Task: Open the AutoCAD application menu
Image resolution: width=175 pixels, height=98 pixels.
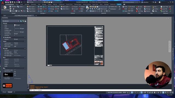Action: coord(2,3)
